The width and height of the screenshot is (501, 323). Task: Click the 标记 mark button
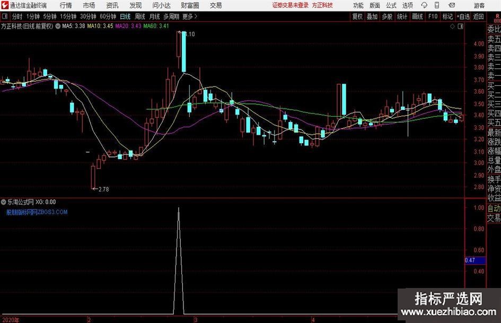point(447,16)
